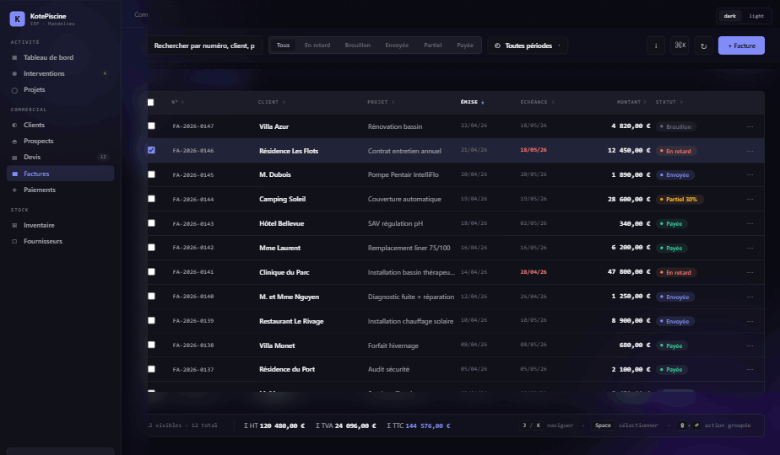Image resolution: width=780 pixels, height=455 pixels.
Task: Open row actions for Restaurant Le Rivage
Action: click(750, 321)
